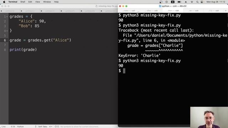Click the battery status icon
228x128 pixels.
(179, 2)
